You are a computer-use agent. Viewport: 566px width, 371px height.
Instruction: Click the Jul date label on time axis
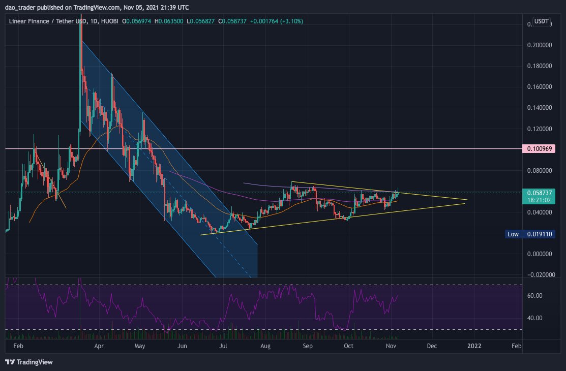[x=223, y=346]
